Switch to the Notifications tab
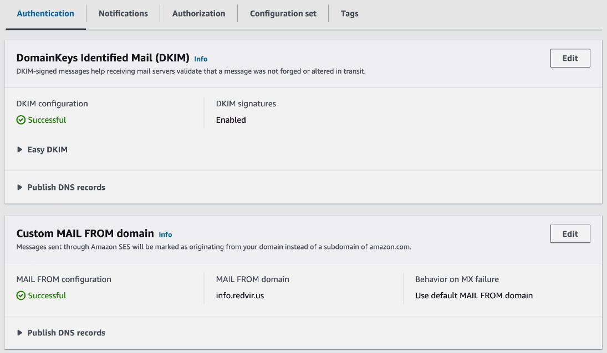Image resolution: width=607 pixels, height=353 pixels. click(123, 13)
